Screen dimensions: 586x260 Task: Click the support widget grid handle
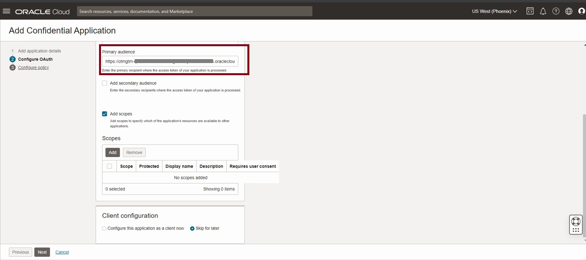[576, 230]
